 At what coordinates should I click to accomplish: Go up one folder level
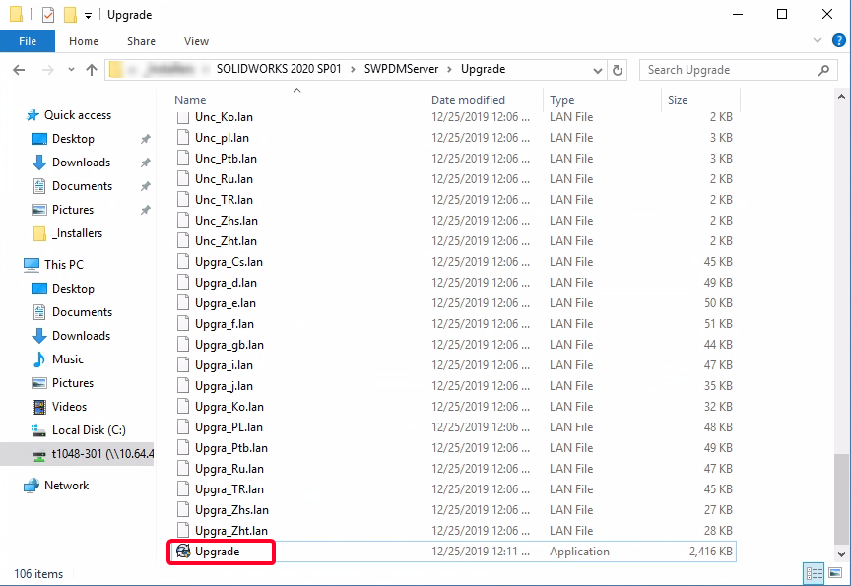click(x=92, y=70)
